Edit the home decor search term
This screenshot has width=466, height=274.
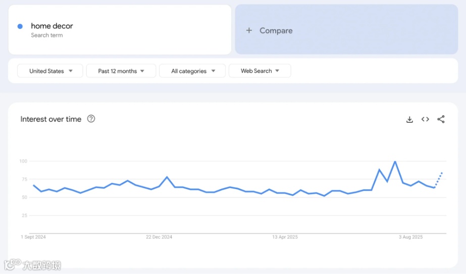52,26
